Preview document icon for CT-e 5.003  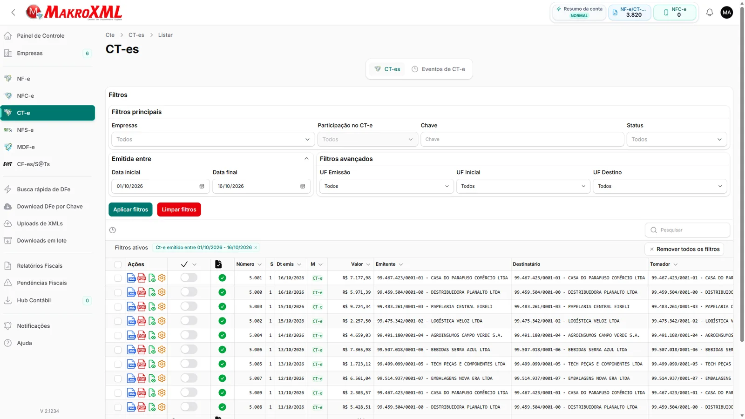(x=152, y=307)
